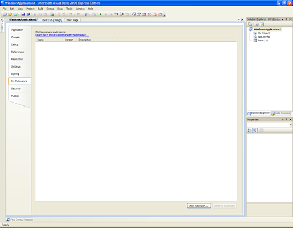The image size is (293, 228).
Task: Toggle auto-hide pin on Solution Explorer
Action: (x=286, y=19)
